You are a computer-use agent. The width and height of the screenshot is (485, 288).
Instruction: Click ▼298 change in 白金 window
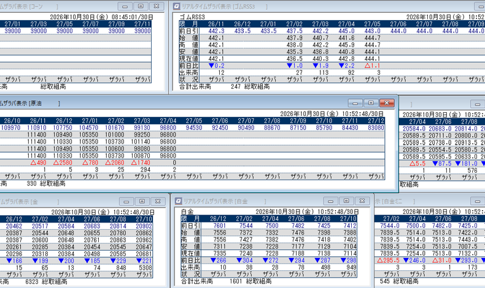(x=348, y=260)
